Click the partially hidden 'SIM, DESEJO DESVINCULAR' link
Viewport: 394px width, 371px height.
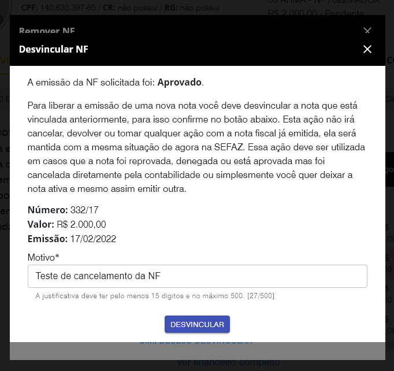[196, 342]
